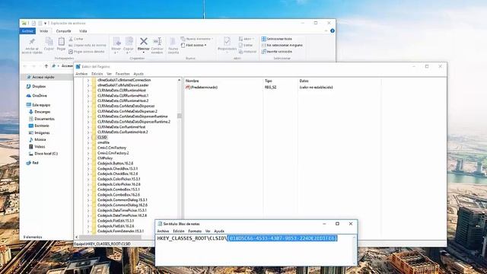The height and width of the screenshot is (274, 487).
Task: Click the Nombre column header
Action: point(193,81)
